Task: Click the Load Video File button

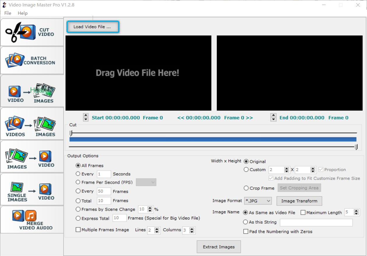Action: [93, 27]
